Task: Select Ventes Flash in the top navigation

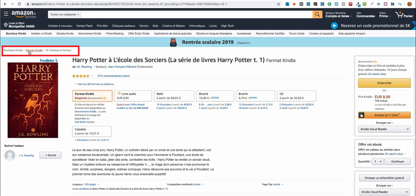Action: [84, 26]
